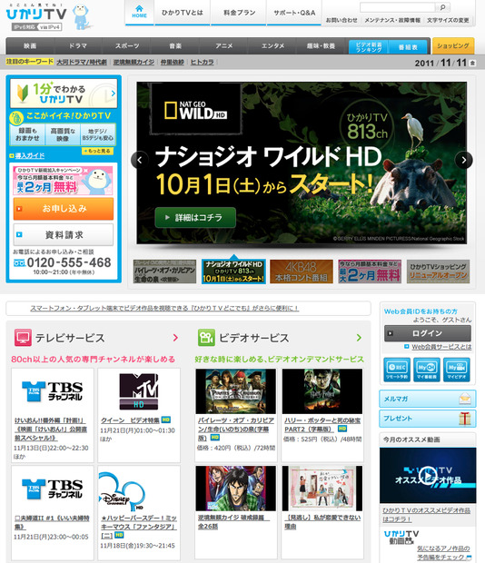Screen dimensions: 485x563
Task: Click the 資料請求 button
Action: (64, 235)
